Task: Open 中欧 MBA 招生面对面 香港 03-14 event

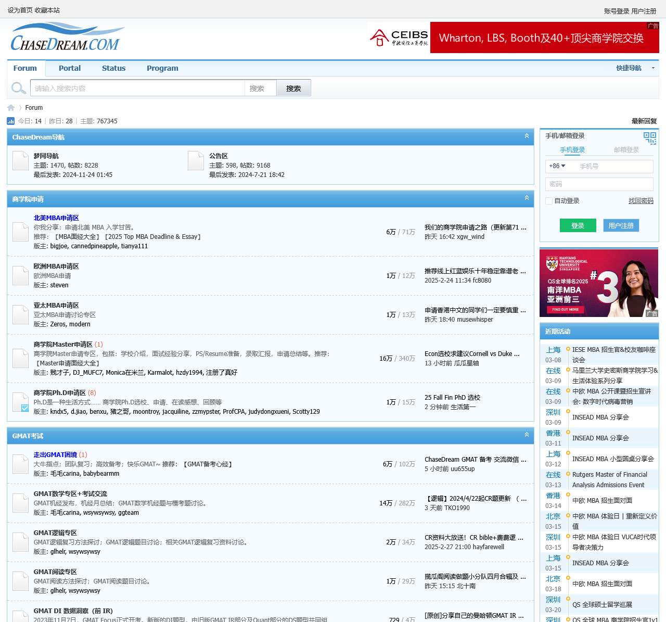Action: (602, 501)
